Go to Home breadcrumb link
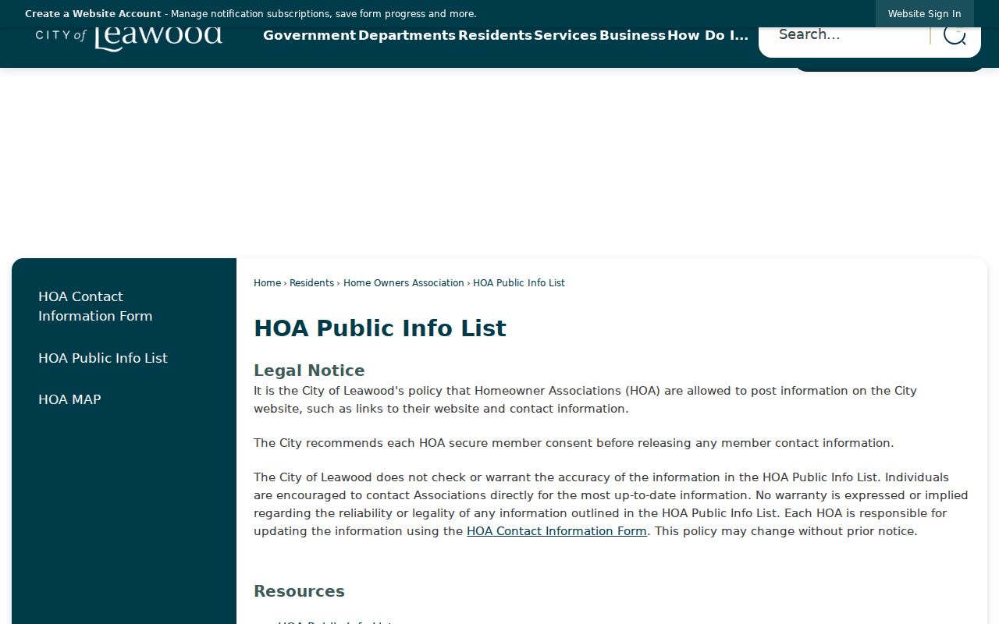This screenshot has width=999, height=624. coord(267,283)
